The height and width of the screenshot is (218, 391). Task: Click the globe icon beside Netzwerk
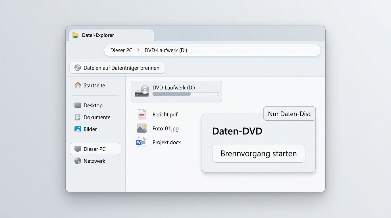click(x=78, y=161)
